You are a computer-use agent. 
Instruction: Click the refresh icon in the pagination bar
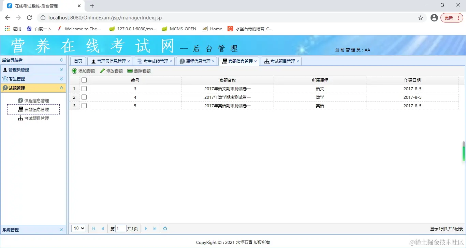click(165, 228)
